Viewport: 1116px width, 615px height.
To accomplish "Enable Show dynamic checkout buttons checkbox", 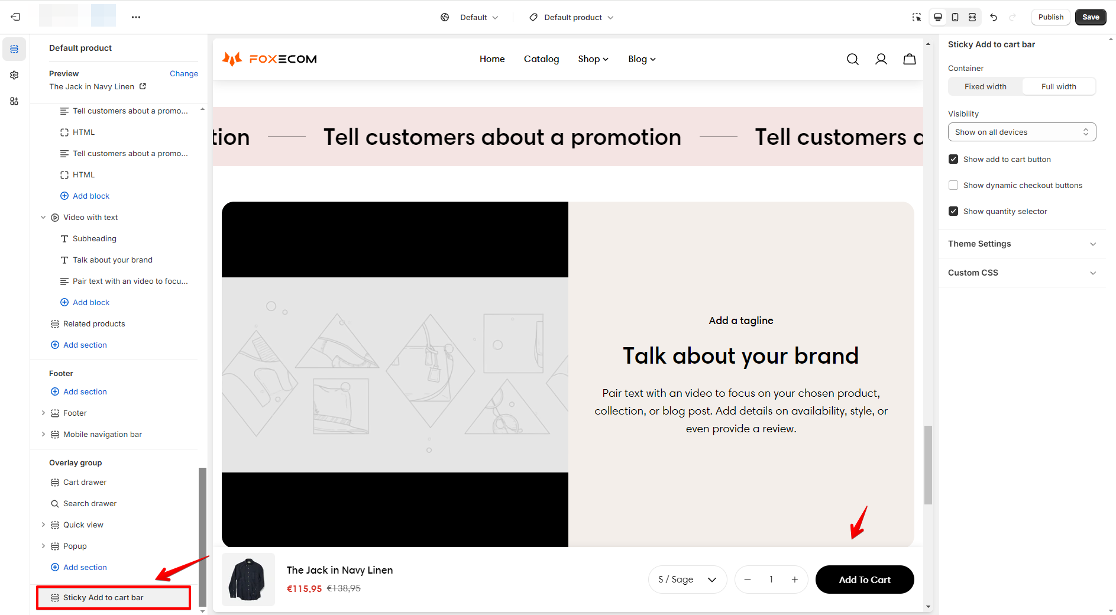I will pyautogui.click(x=953, y=185).
